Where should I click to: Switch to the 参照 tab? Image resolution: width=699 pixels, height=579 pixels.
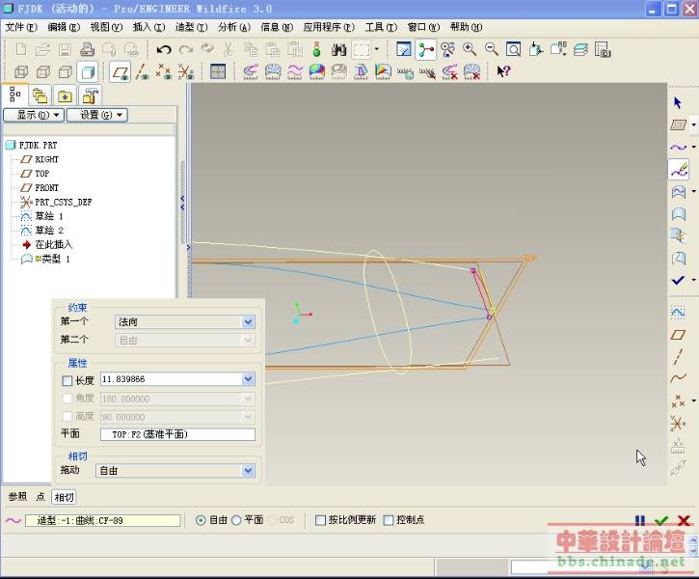point(17,497)
